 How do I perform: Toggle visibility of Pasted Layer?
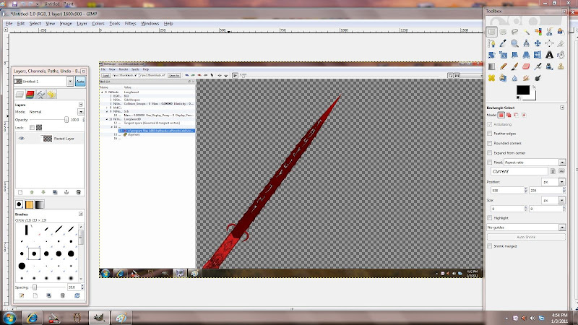point(22,138)
